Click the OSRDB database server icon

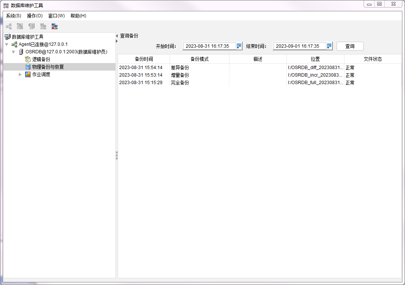tap(21, 52)
